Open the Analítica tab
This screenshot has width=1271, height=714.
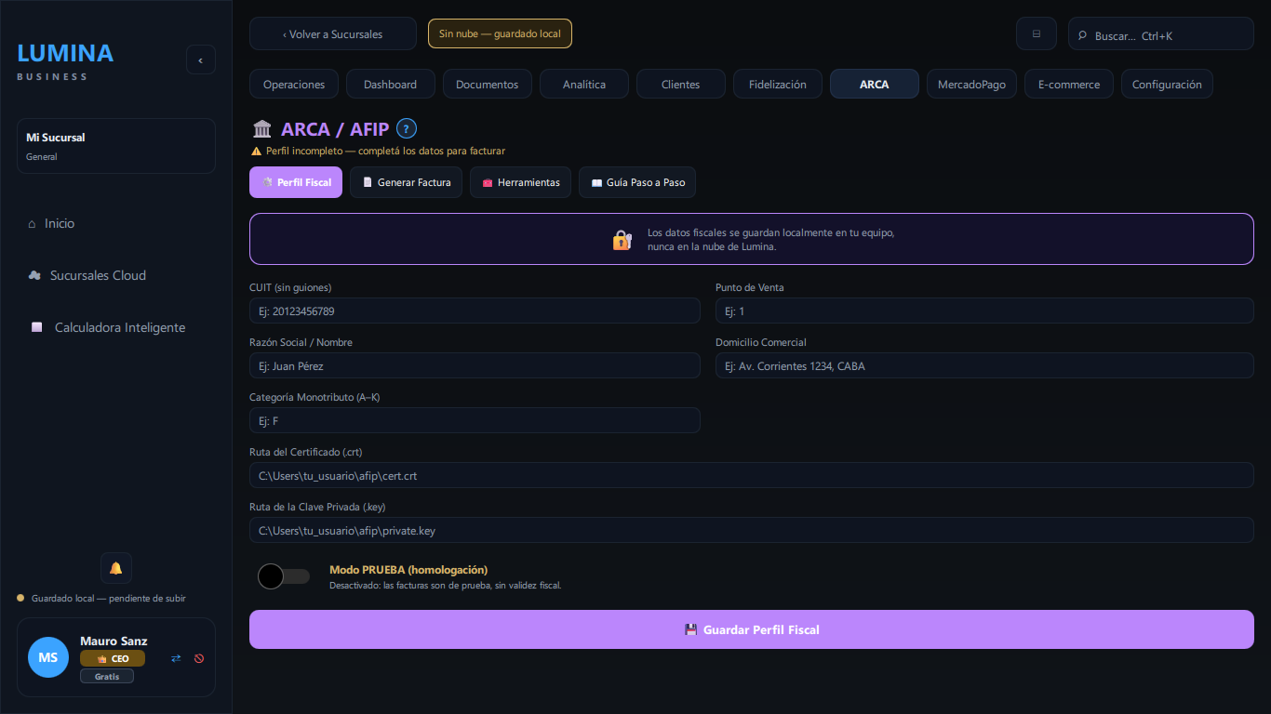(x=584, y=84)
